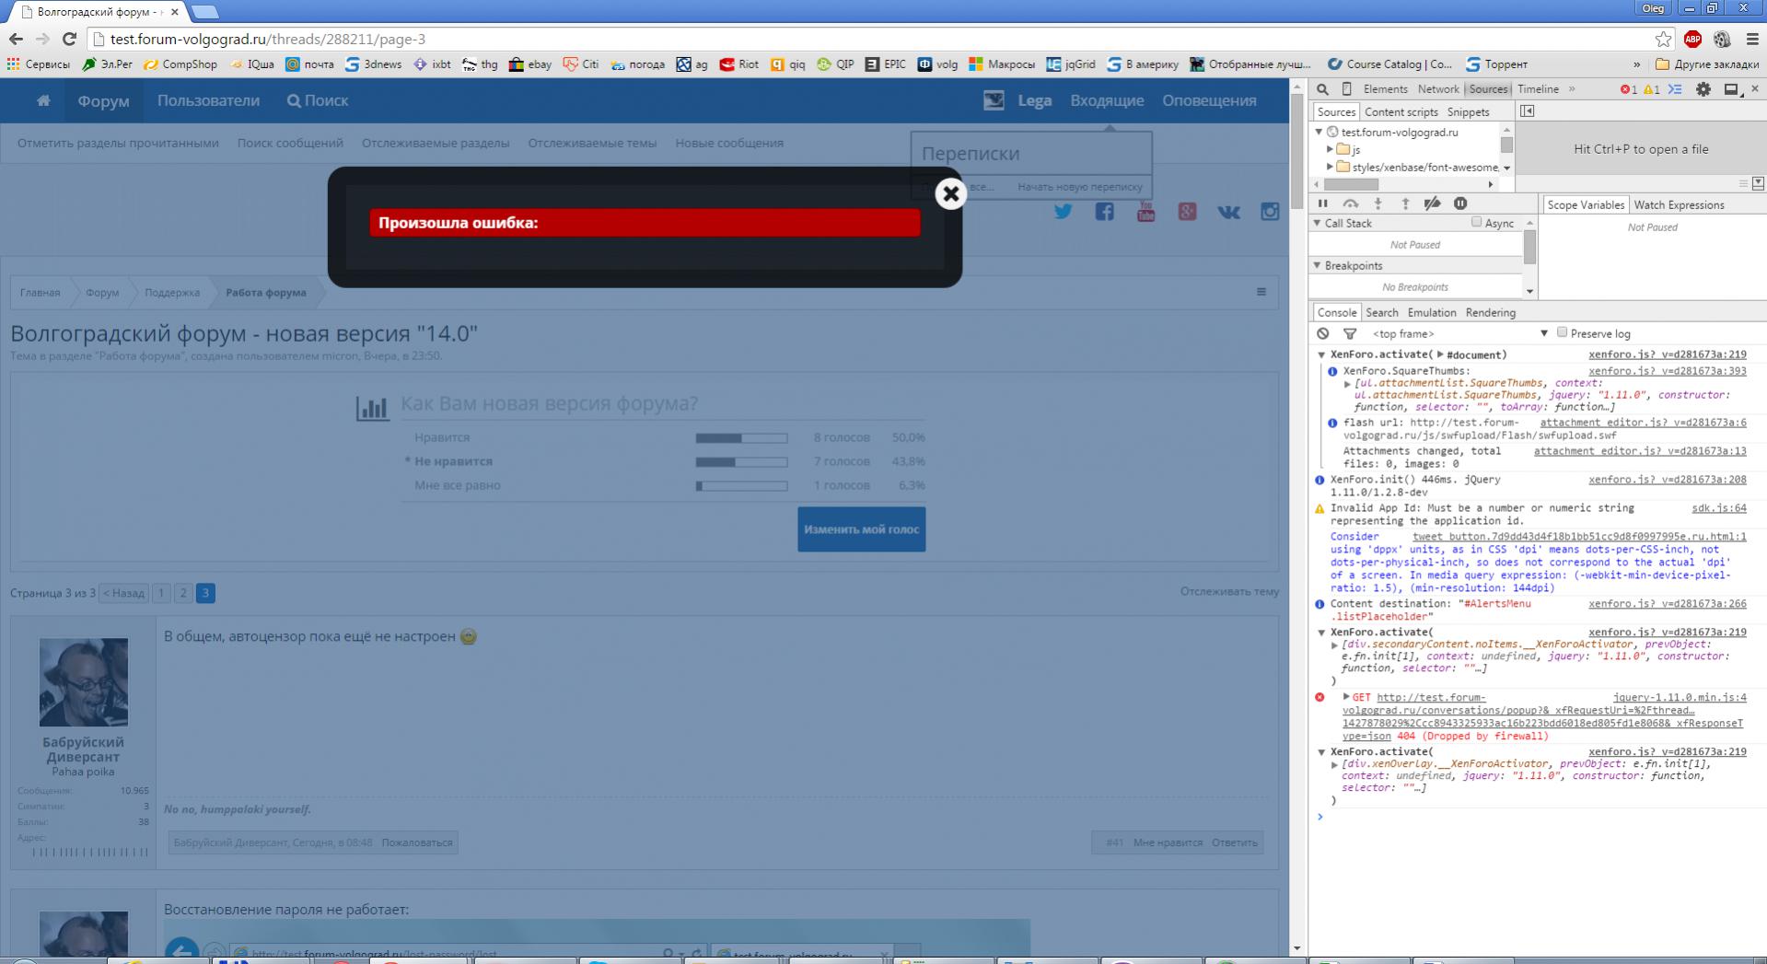1767x964 pixels.
Task: Open the console filter funnel icon
Action: click(x=1349, y=333)
